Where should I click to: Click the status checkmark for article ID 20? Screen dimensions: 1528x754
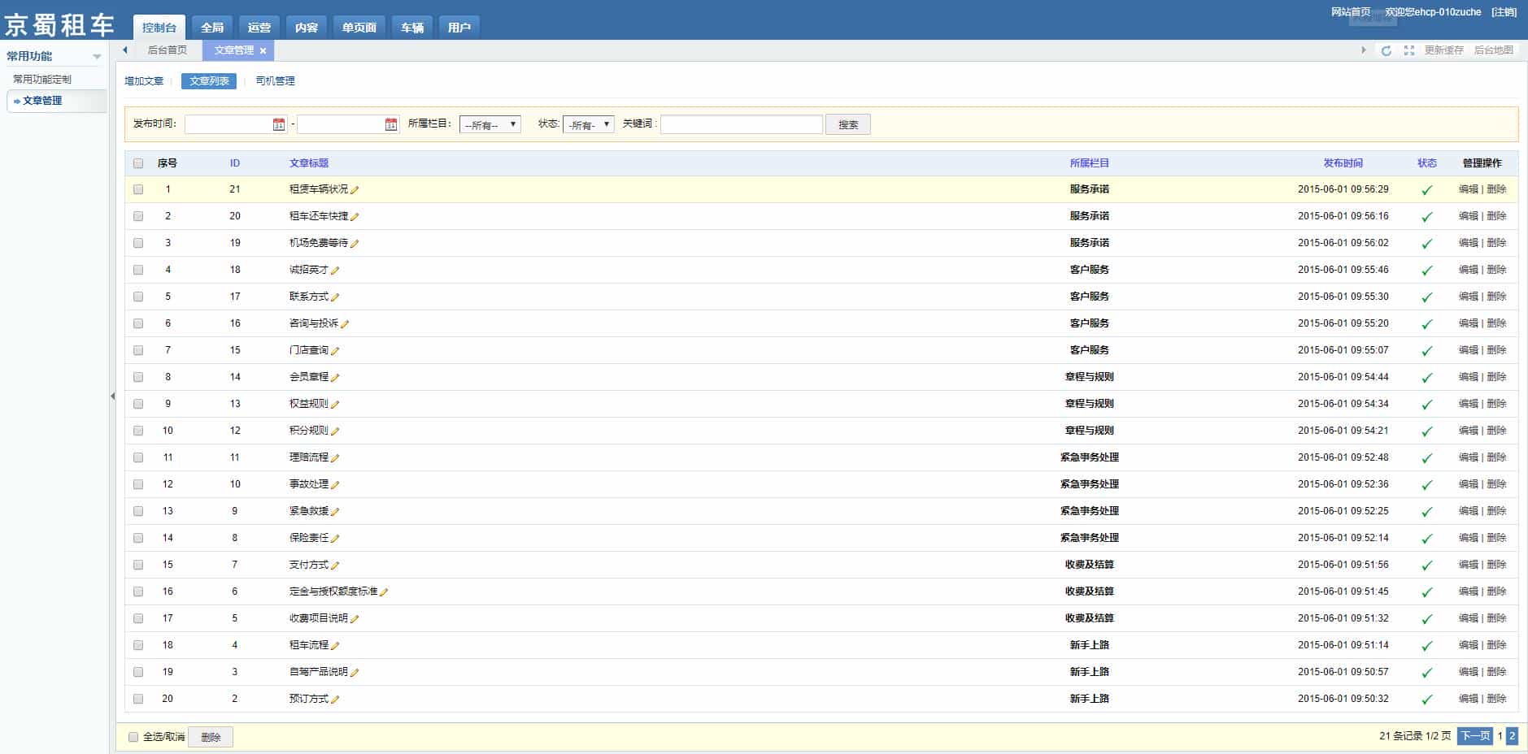pyautogui.click(x=1426, y=217)
